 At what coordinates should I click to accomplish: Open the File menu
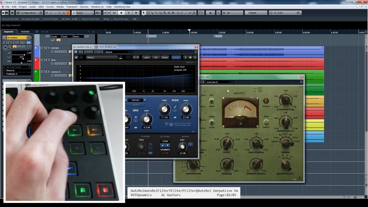[7, 7]
